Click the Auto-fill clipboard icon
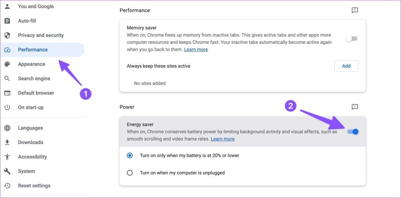The height and width of the screenshot is (198, 401). pyautogui.click(x=7, y=21)
